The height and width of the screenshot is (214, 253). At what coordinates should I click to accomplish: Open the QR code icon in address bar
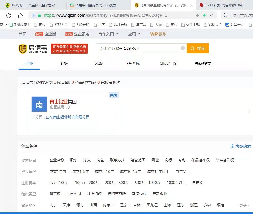pos(197,16)
